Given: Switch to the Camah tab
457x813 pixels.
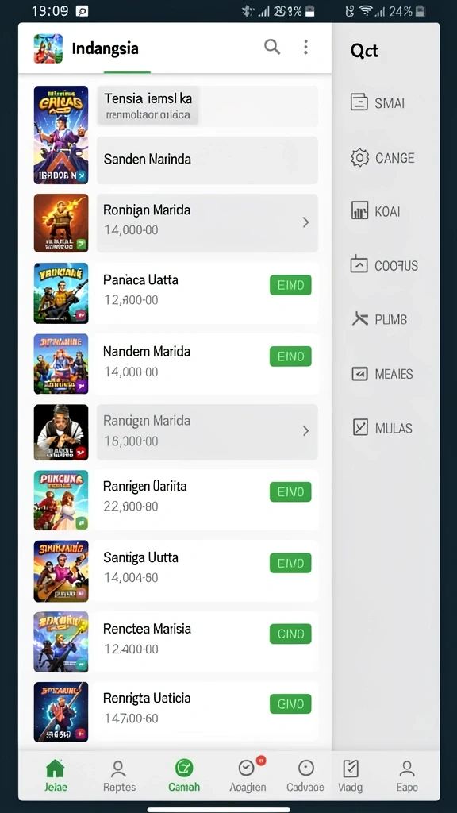Looking at the screenshot, I should pyautogui.click(x=184, y=775).
